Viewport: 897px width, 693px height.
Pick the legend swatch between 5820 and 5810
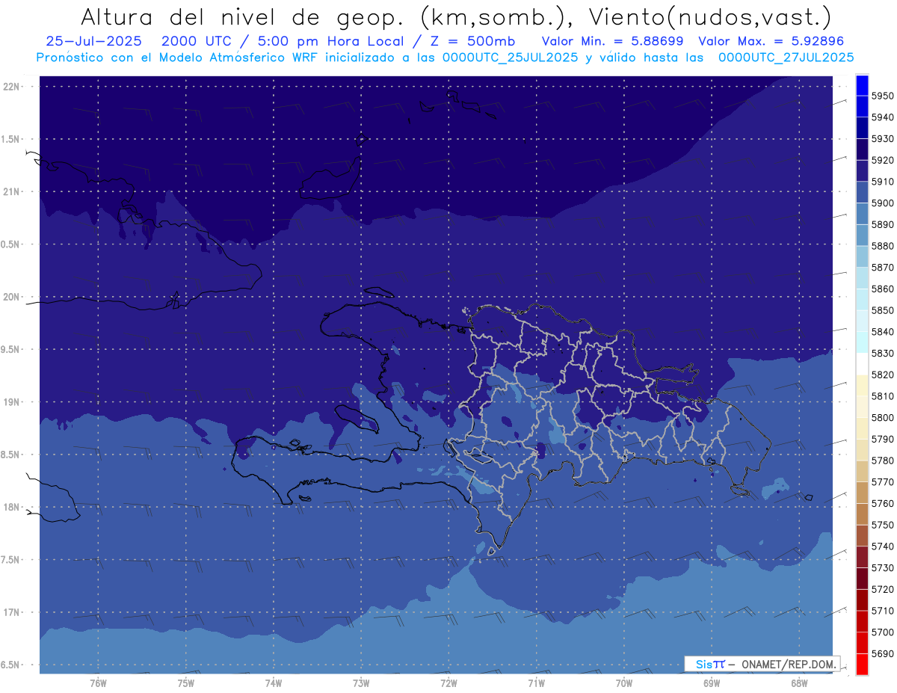862,385
